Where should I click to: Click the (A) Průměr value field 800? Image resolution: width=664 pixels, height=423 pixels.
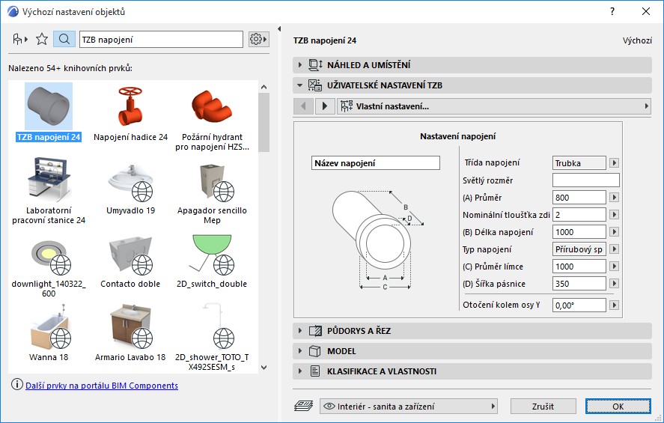coord(579,198)
